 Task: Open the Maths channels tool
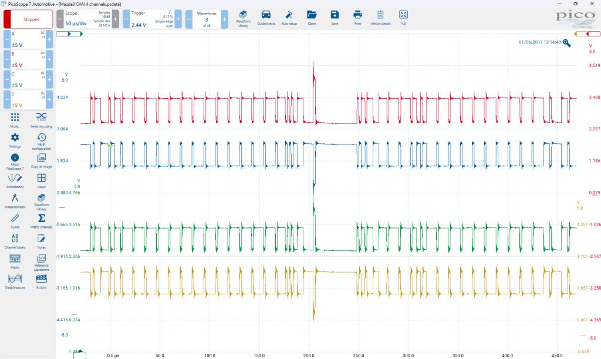(x=42, y=221)
